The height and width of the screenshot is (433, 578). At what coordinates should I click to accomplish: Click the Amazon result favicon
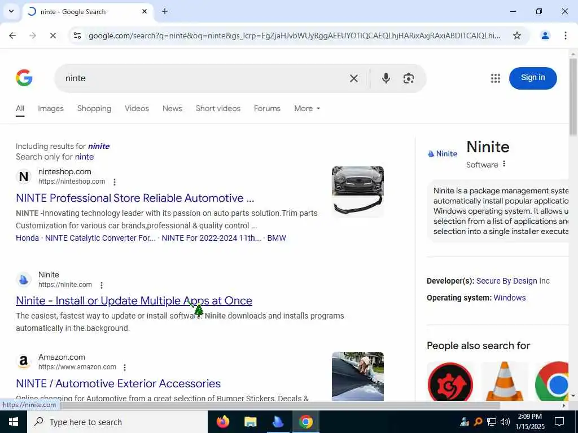coord(24,362)
